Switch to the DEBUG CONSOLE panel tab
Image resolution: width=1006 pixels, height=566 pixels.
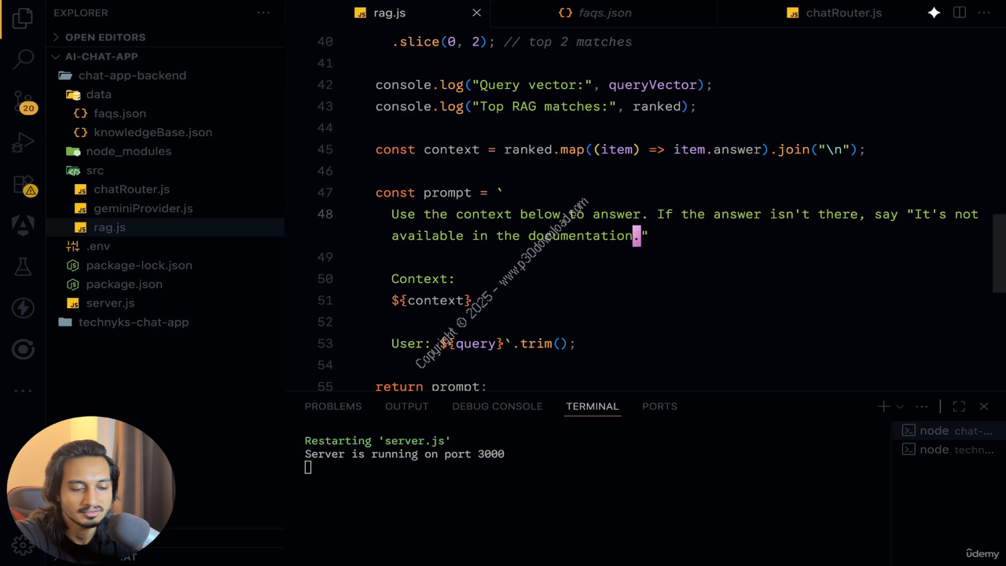click(497, 406)
